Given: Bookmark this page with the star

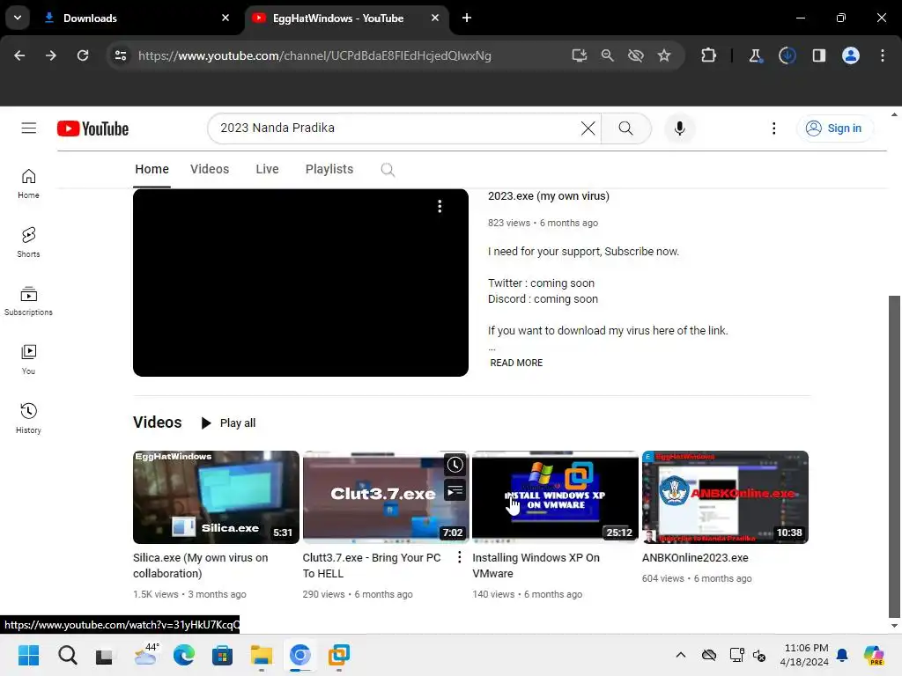Looking at the screenshot, I should 664,55.
